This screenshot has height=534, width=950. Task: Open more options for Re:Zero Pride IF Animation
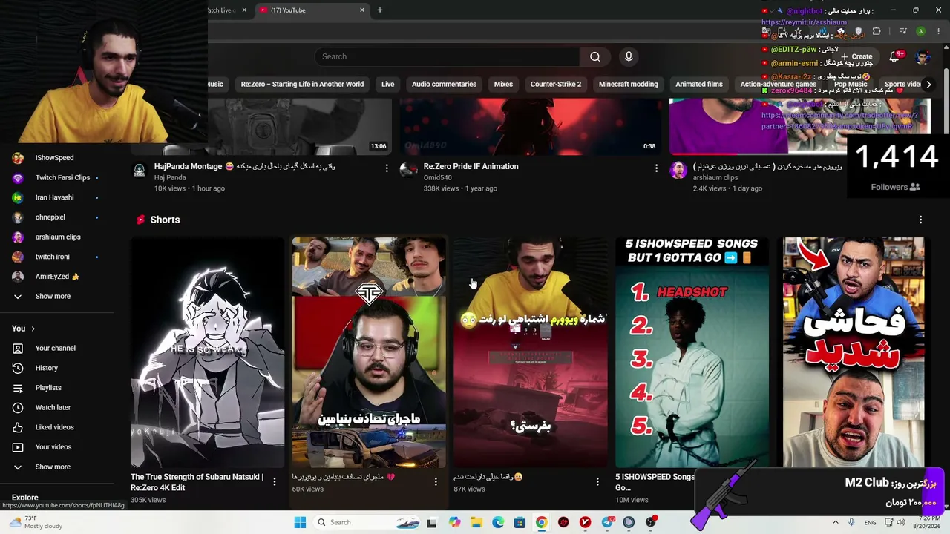pyautogui.click(x=656, y=168)
